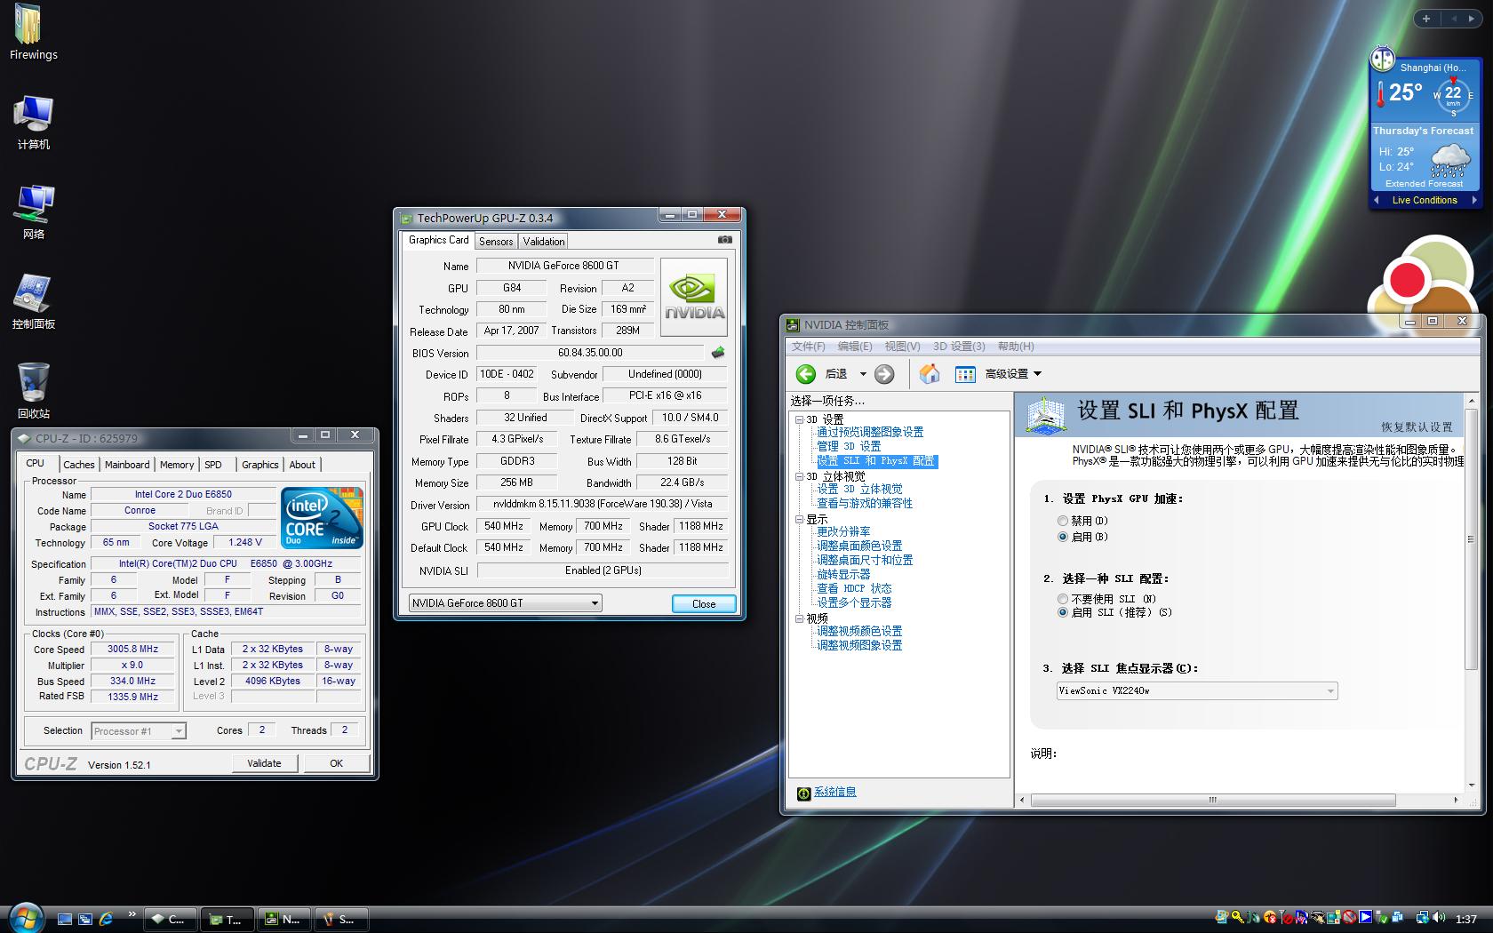The height and width of the screenshot is (933, 1493).
Task: Open Processor #1 selection dropdown in CPU-Z
Action: 139,731
